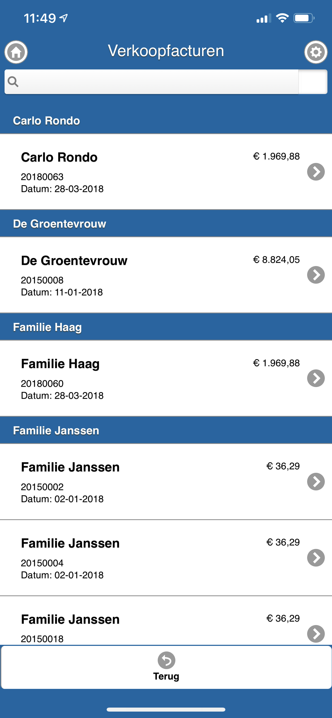Click the magnifier search icon
Viewport: 332px width, 718px height.
click(13, 82)
